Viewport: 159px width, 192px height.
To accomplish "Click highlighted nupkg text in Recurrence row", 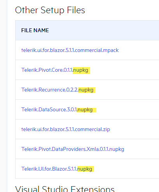I will click(x=87, y=90).
